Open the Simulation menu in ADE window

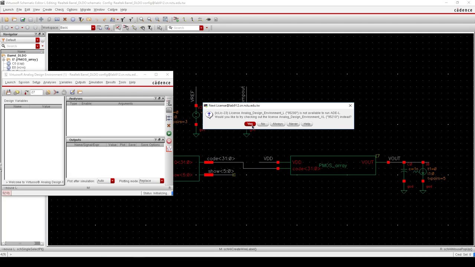tap(96, 82)
